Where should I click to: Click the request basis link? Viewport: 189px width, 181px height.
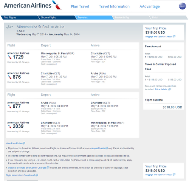coord(98,148)
